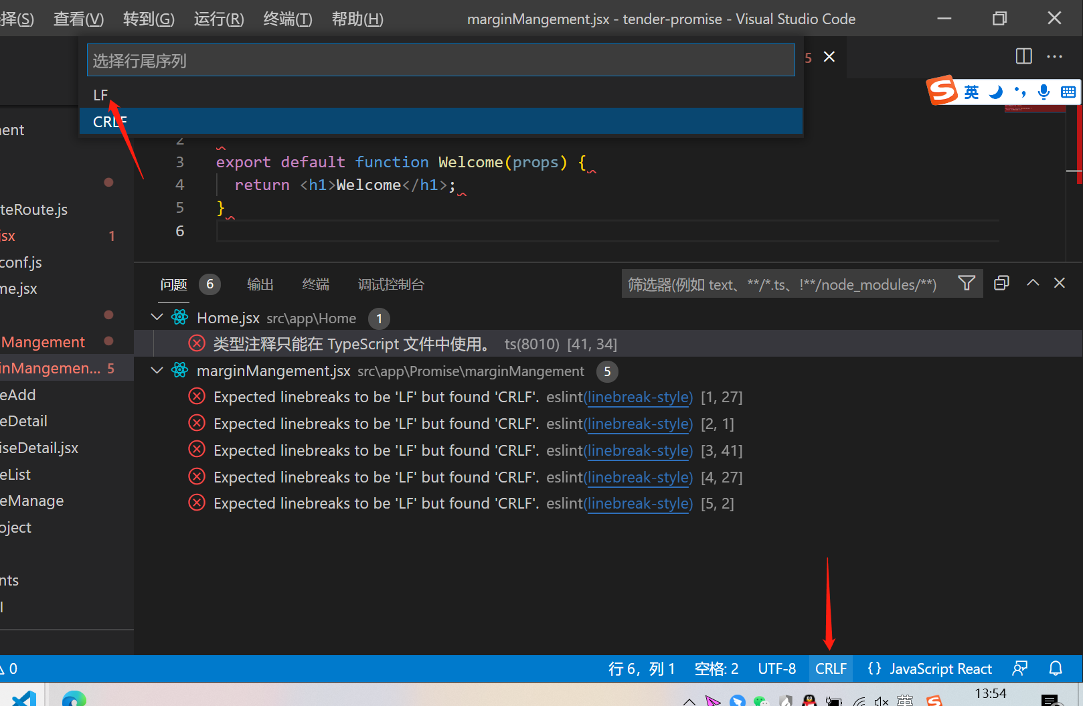Click the feedback smiley in status bar
The image size is (1083, 706).
pos(1019,668)
